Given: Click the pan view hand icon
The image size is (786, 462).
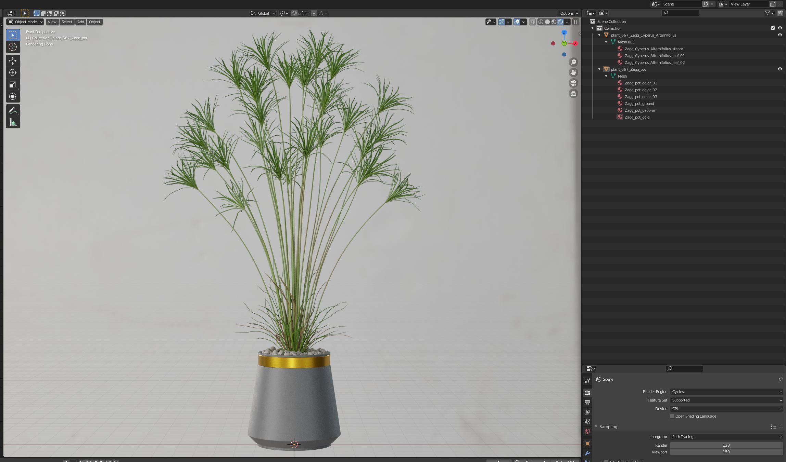Looking at the screenshot, I should pyautogui.click(x=573, y=72).
